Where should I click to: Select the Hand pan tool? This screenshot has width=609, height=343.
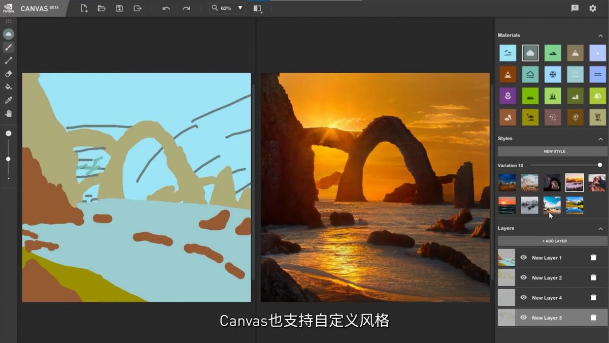pyautogui.click(x=8, y=113)
